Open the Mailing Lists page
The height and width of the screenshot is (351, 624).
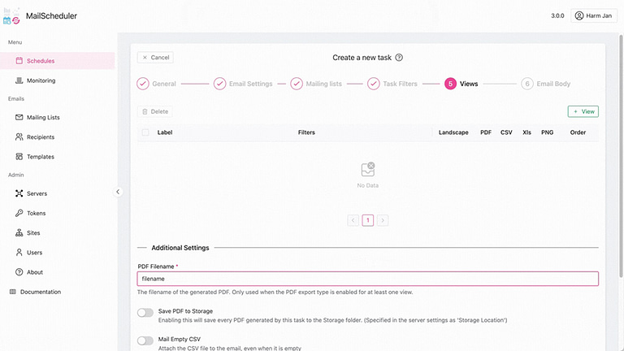pos(42,117)
